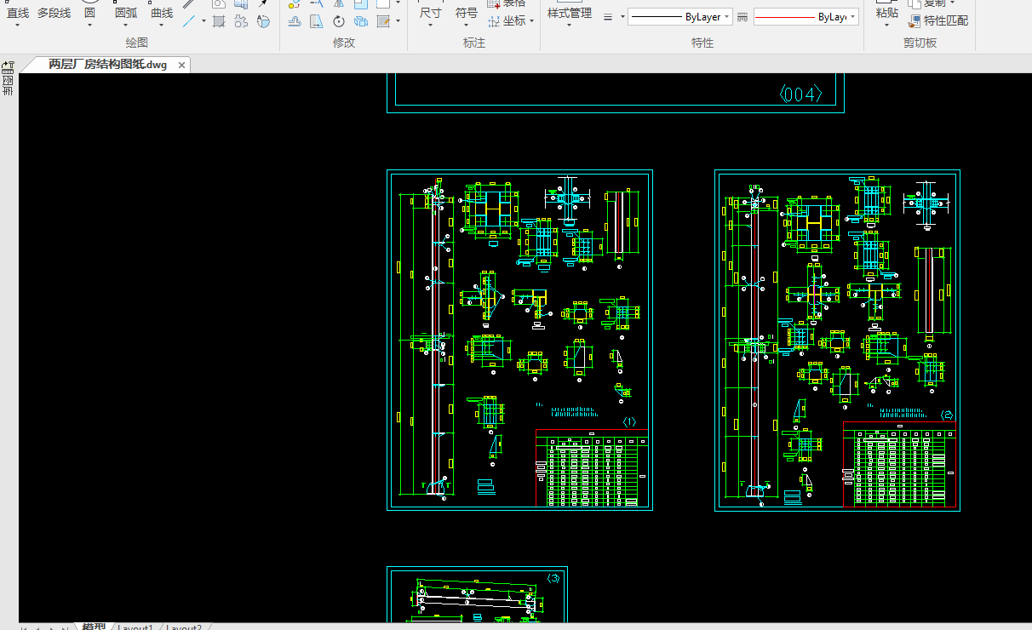Viewport: 1032px width, 630px height.
Task: Toggle the side panel icon at left edge
Action: (x=8, y=66)
